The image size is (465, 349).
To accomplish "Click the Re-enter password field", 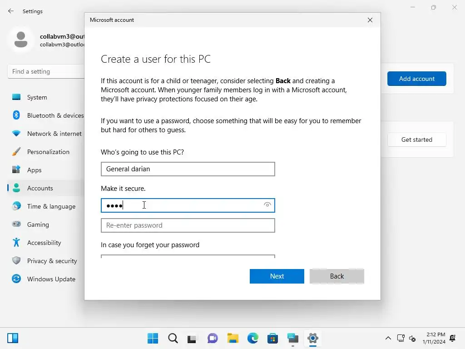I will (188, 225).
